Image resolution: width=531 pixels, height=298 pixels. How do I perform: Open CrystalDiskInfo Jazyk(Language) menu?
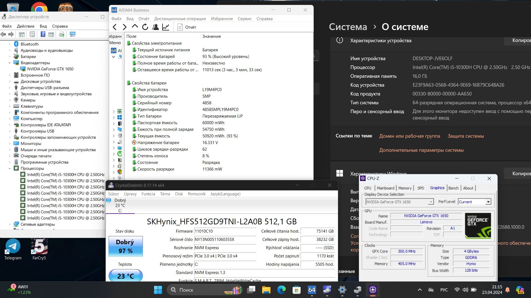[x=225, y=194]
